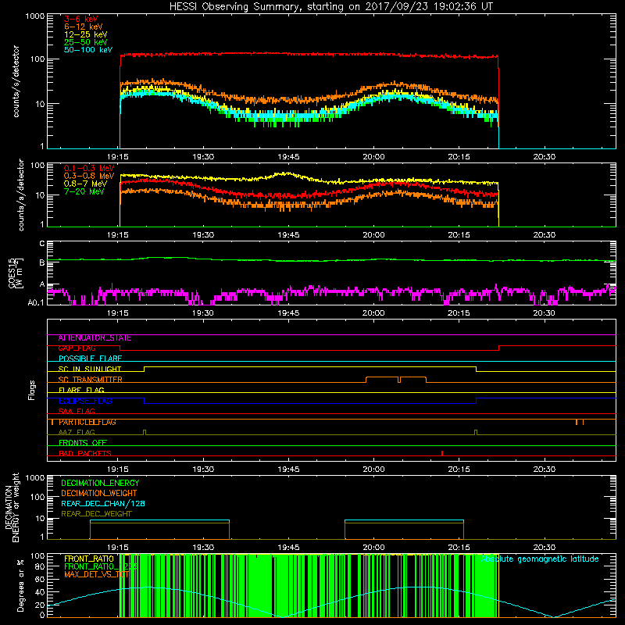Select the AAZ_FLAG label
Image resolution: width=625 pixels, height=625 pixels.
tap(77, 433)
